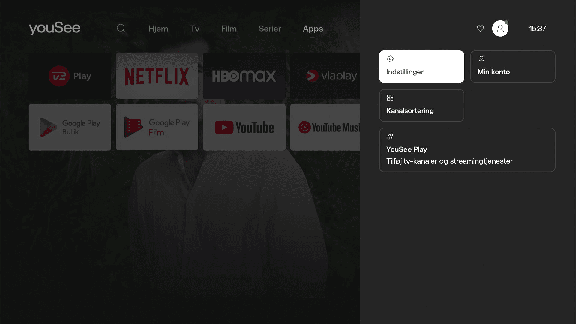Switch to the Tv tab
The height and width of the screenshot is (324, 576).
pos(195,29)
